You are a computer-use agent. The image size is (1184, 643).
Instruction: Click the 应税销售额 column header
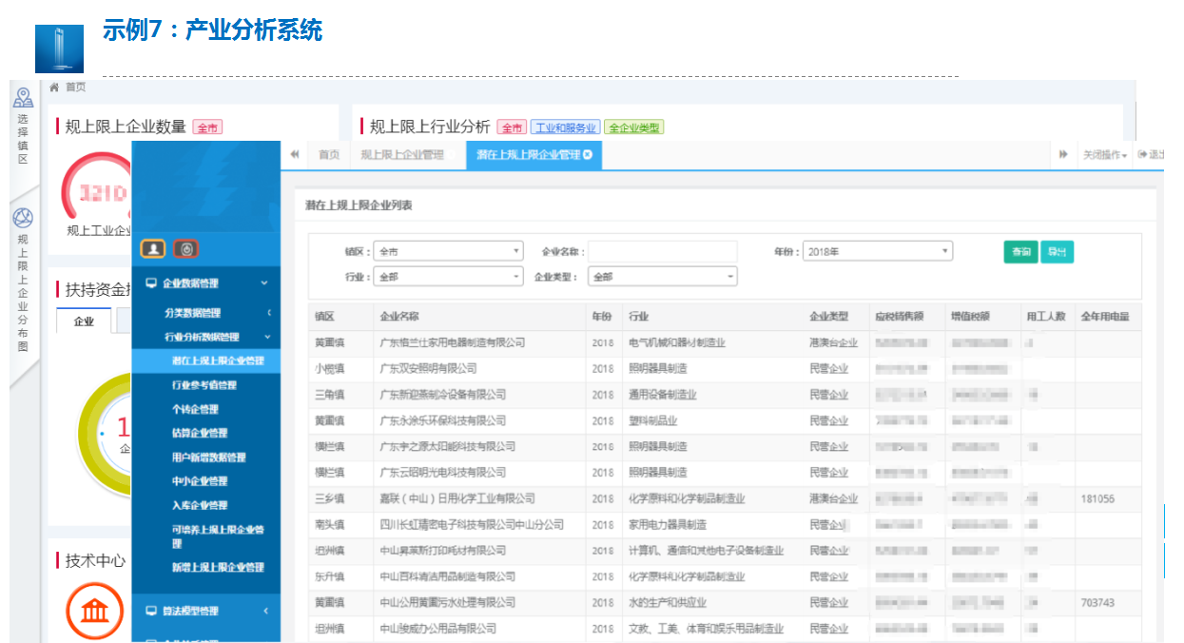[x=900, y=317]
